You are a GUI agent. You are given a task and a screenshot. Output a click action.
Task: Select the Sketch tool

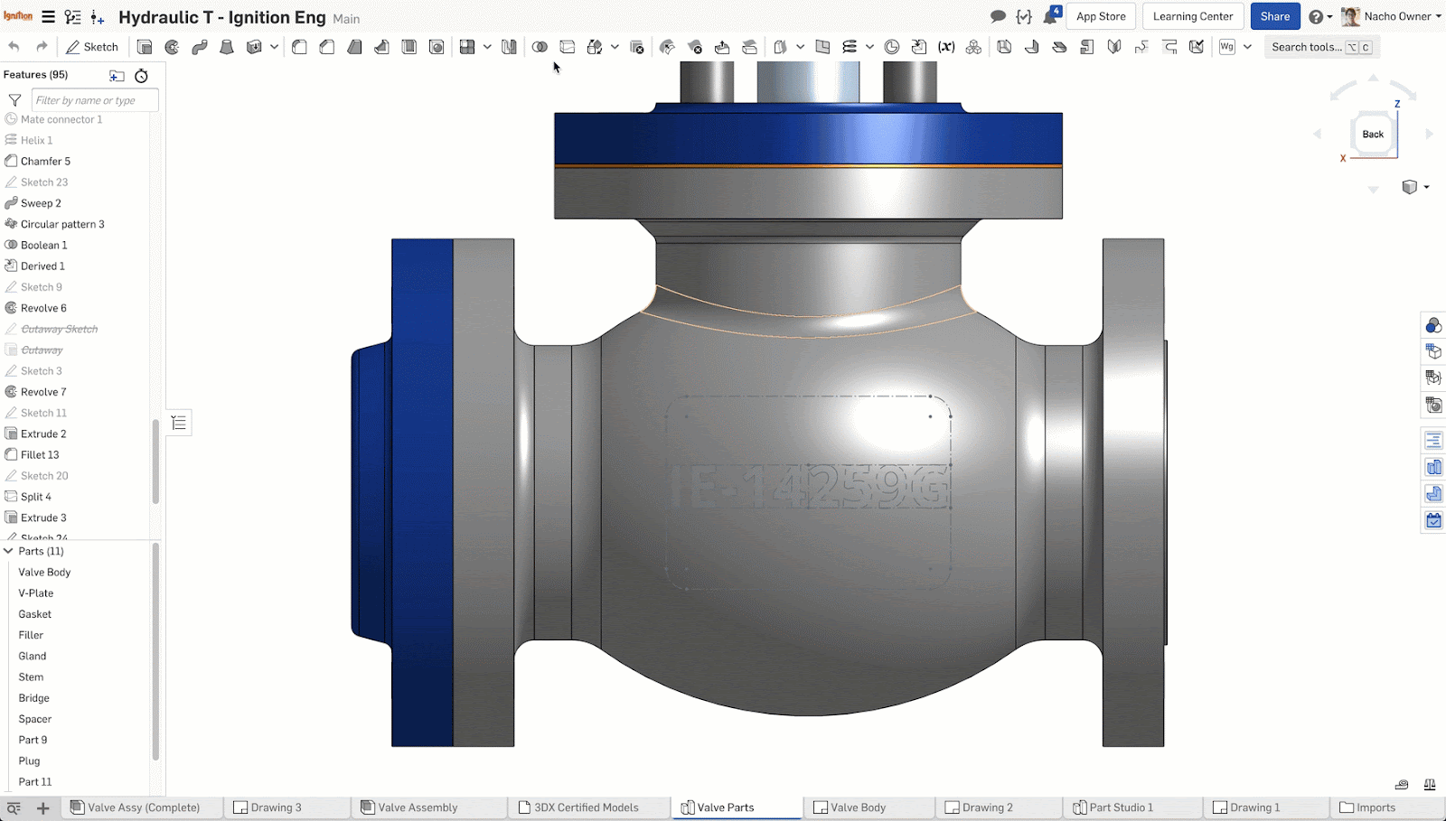tap(91, 47)
